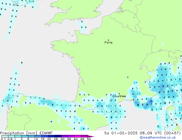The width and height of the screenshot is (182, 140).
Task: Open the weatheronline.co.uk copyright link
Action: 158,137
